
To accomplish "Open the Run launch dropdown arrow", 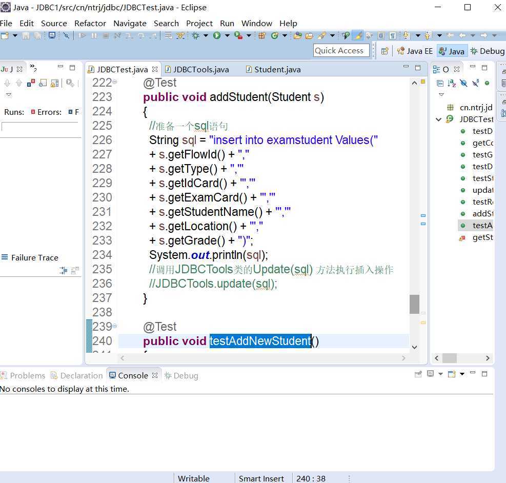I will coord(227,35).
